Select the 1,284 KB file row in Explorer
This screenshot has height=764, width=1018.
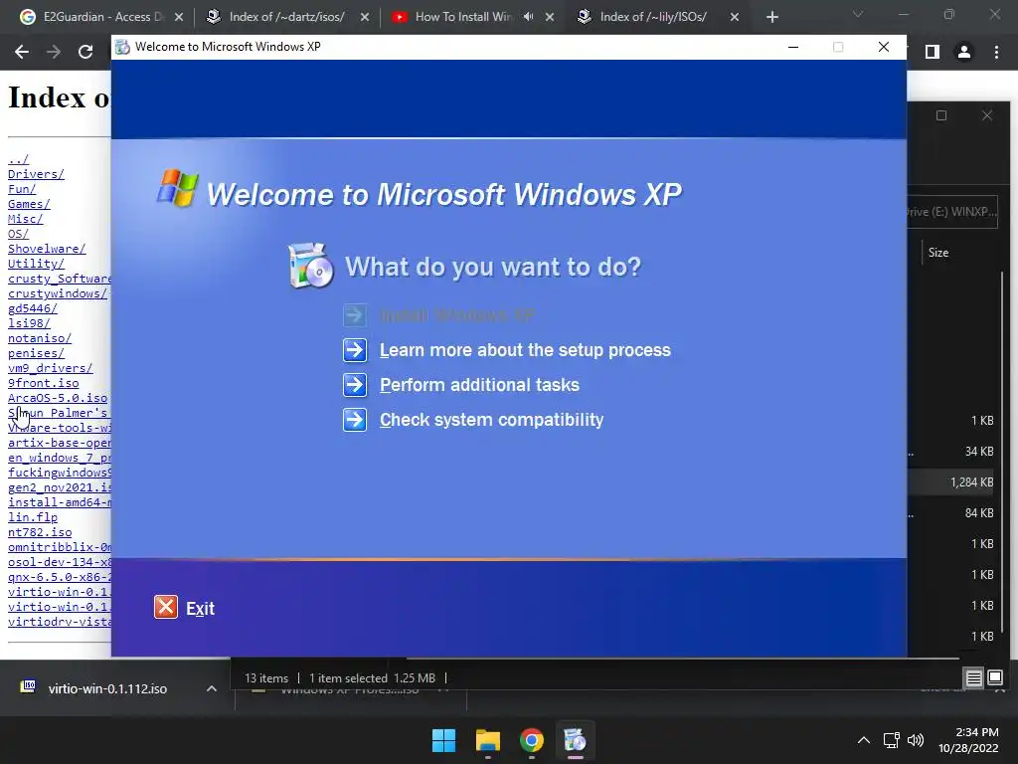951,482
